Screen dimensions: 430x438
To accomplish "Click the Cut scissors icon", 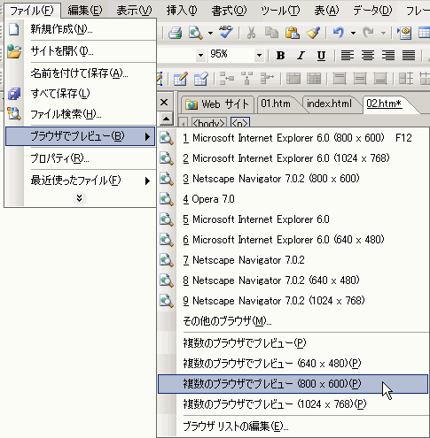I will [x=251, y=33].
